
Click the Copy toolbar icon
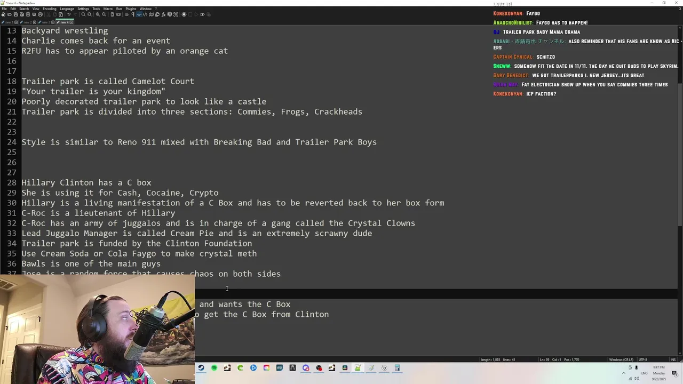(54, 14)
